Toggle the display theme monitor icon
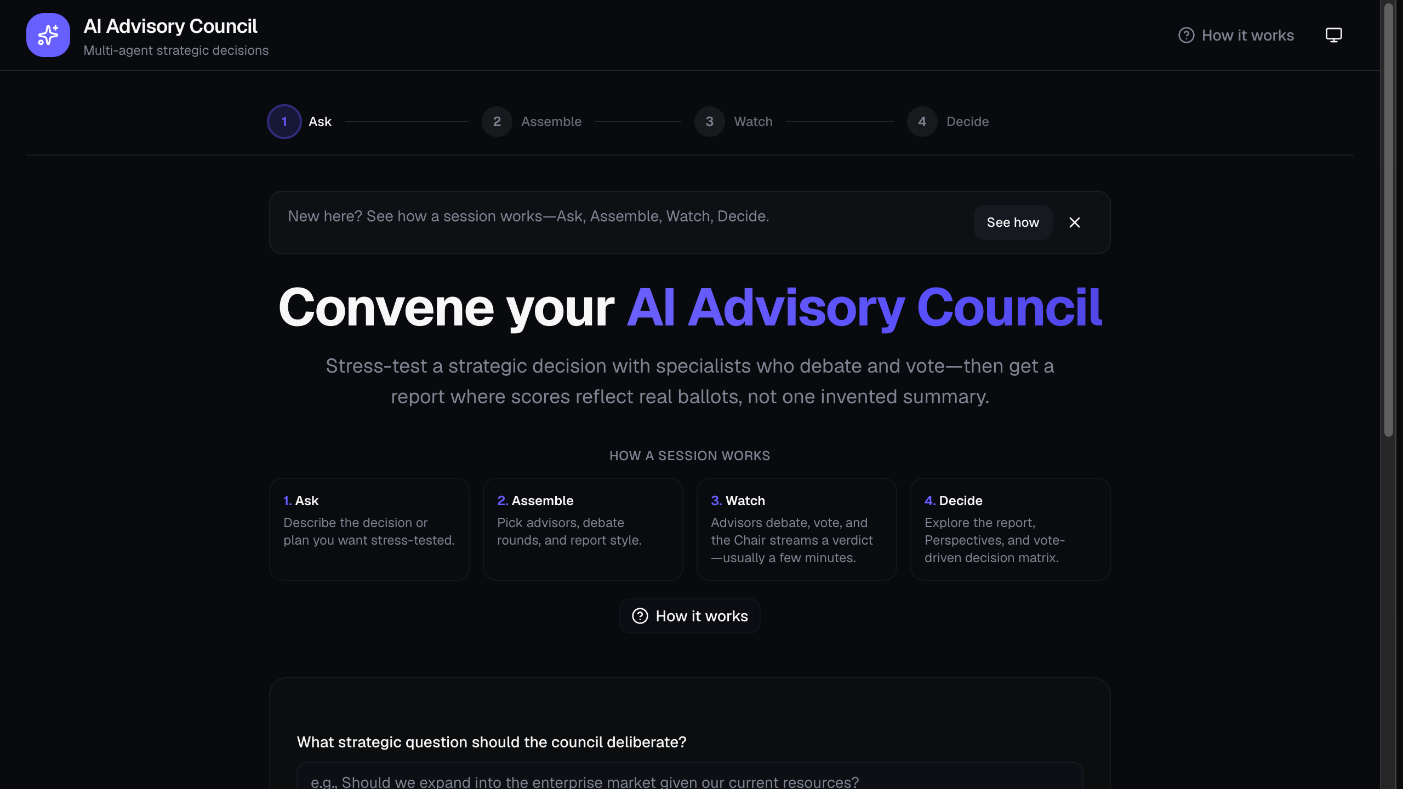This screenshot has width=1403, height=789. click(x=1333, y=35)
